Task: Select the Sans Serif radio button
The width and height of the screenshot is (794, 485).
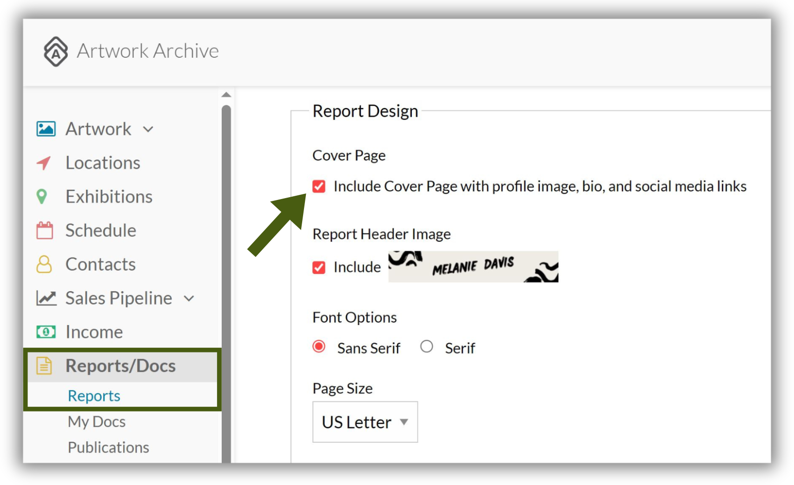Action: [x=319, y=346]
